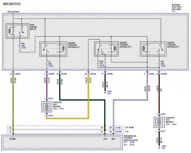The image size is (191, 153).
Task: Click connector C1035C at pin 6
Action: pyautogui.click(x=151, y=74)
